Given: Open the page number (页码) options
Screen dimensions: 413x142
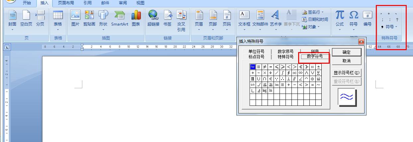Looking at the screenshot, I should (227, 21).
